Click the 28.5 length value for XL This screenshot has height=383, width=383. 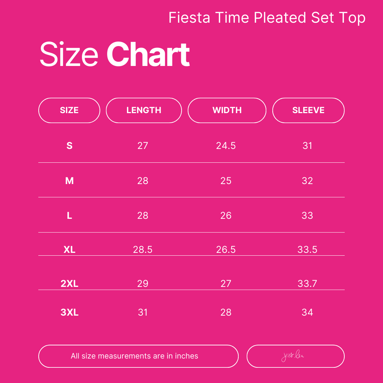coord(143,250)
